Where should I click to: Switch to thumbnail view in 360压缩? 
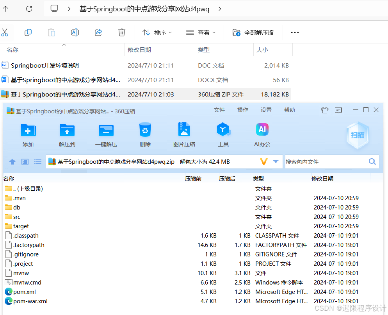(25, 161)
